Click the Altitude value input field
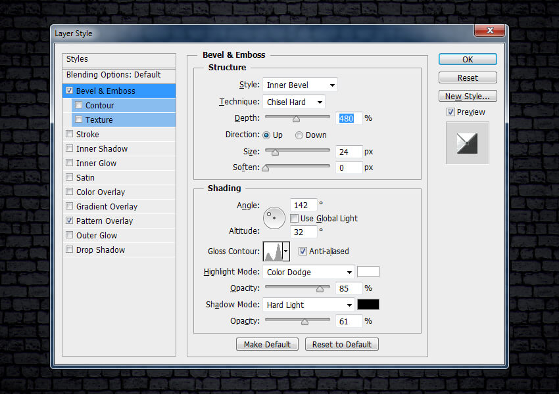The image size is (559, 394). pyautogui.click(x=303, y=231)
